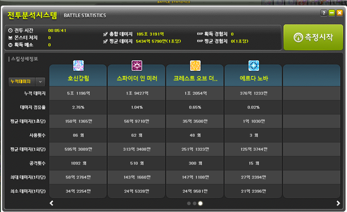Screen dimensions: 347x212
Task: Click the EXP icon beside 획득 경험치
Action: point(200,34)
